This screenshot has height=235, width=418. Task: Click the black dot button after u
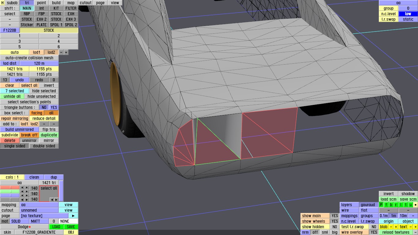pyautogui.click(x=416, y=205)
